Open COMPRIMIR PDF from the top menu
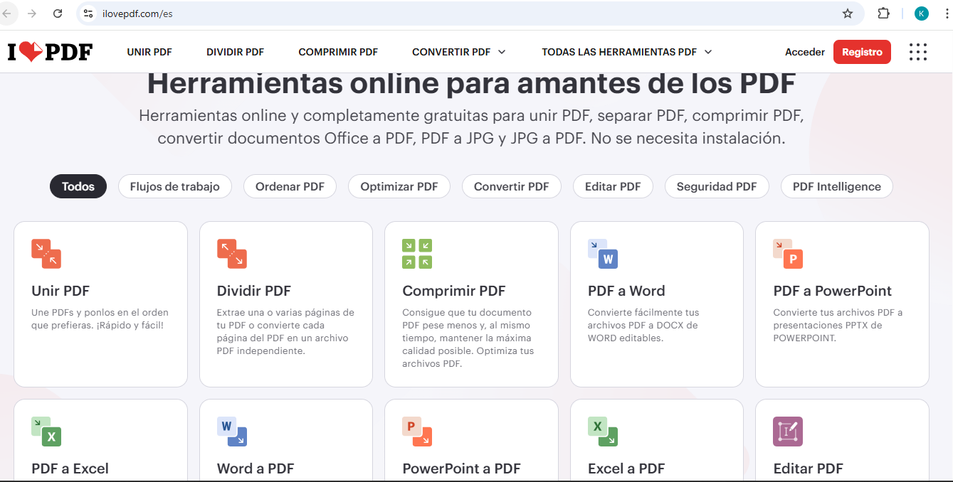Image resolution: width=953 pixels, height=482 pixels. point(338,51)
